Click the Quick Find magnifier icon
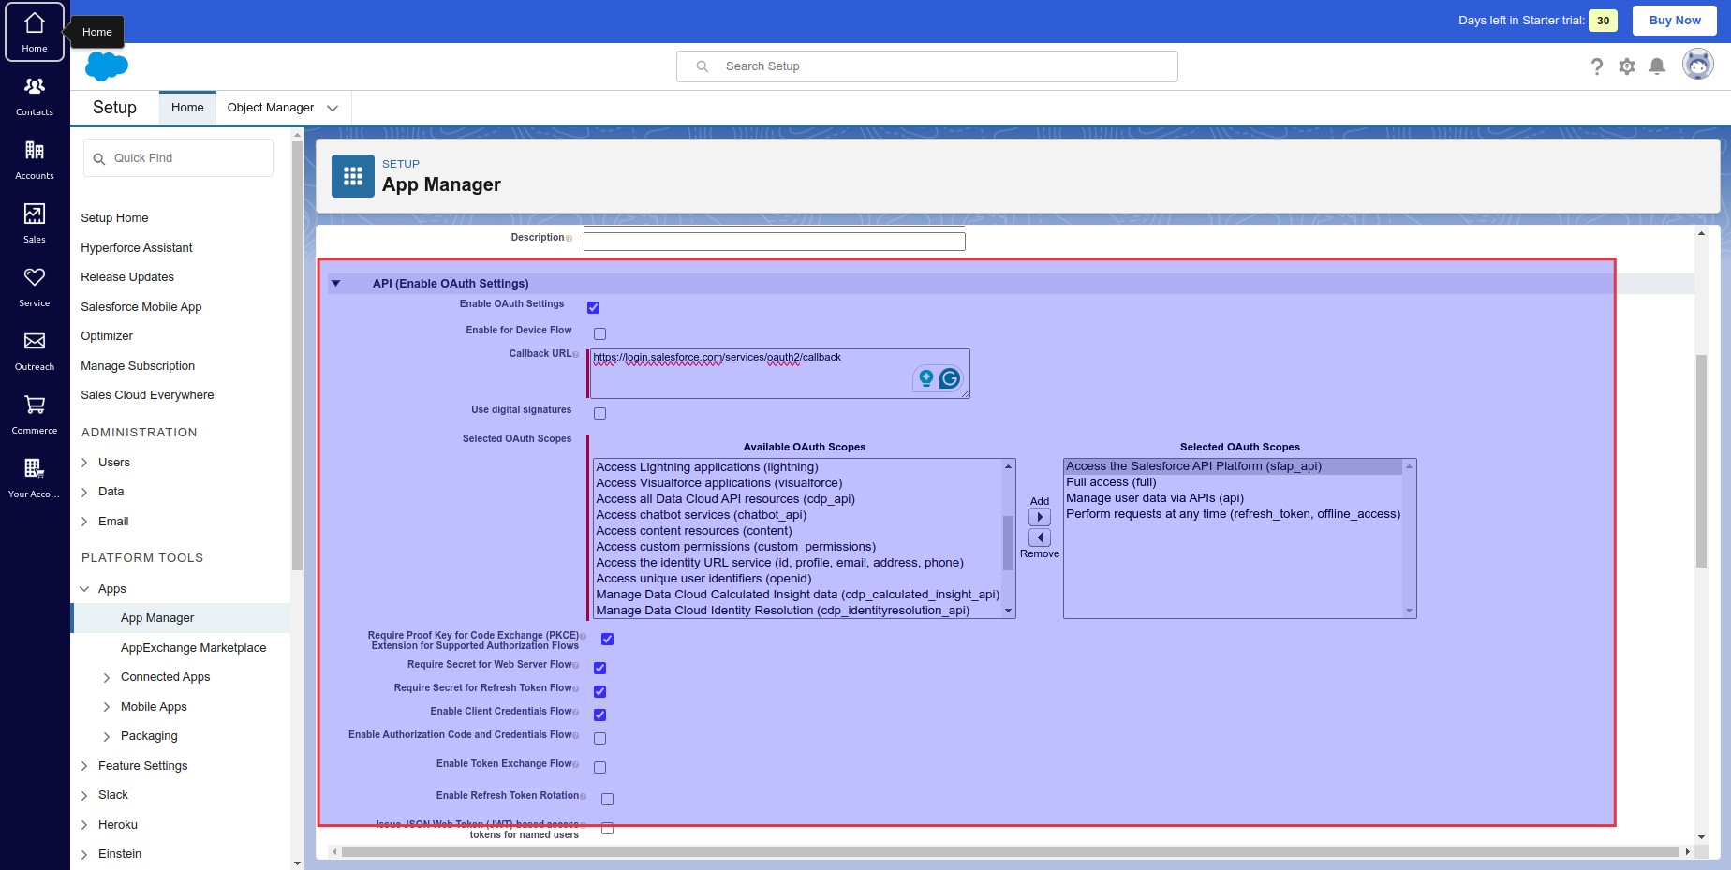 click(x=99, y=159)
